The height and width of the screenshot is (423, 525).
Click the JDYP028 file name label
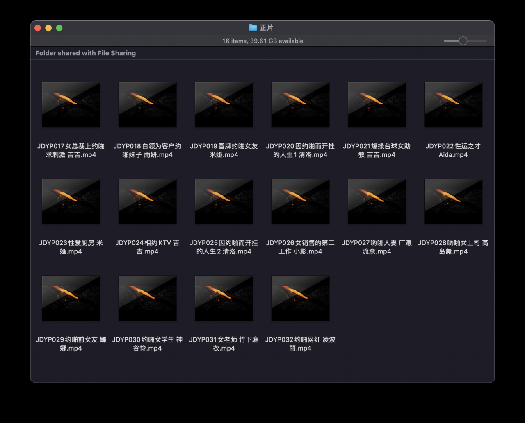[453, 247]
